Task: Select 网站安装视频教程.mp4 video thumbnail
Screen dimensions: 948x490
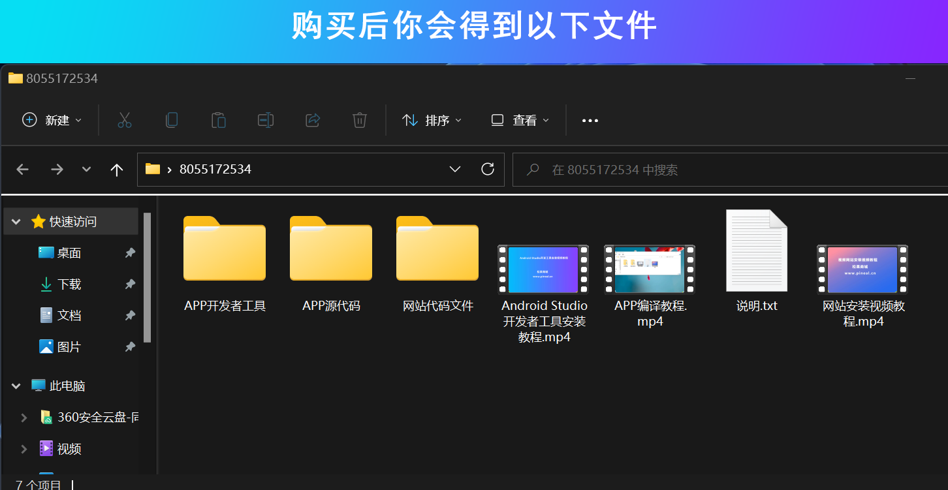Action: pyautogui.click(x=862, y=269)
